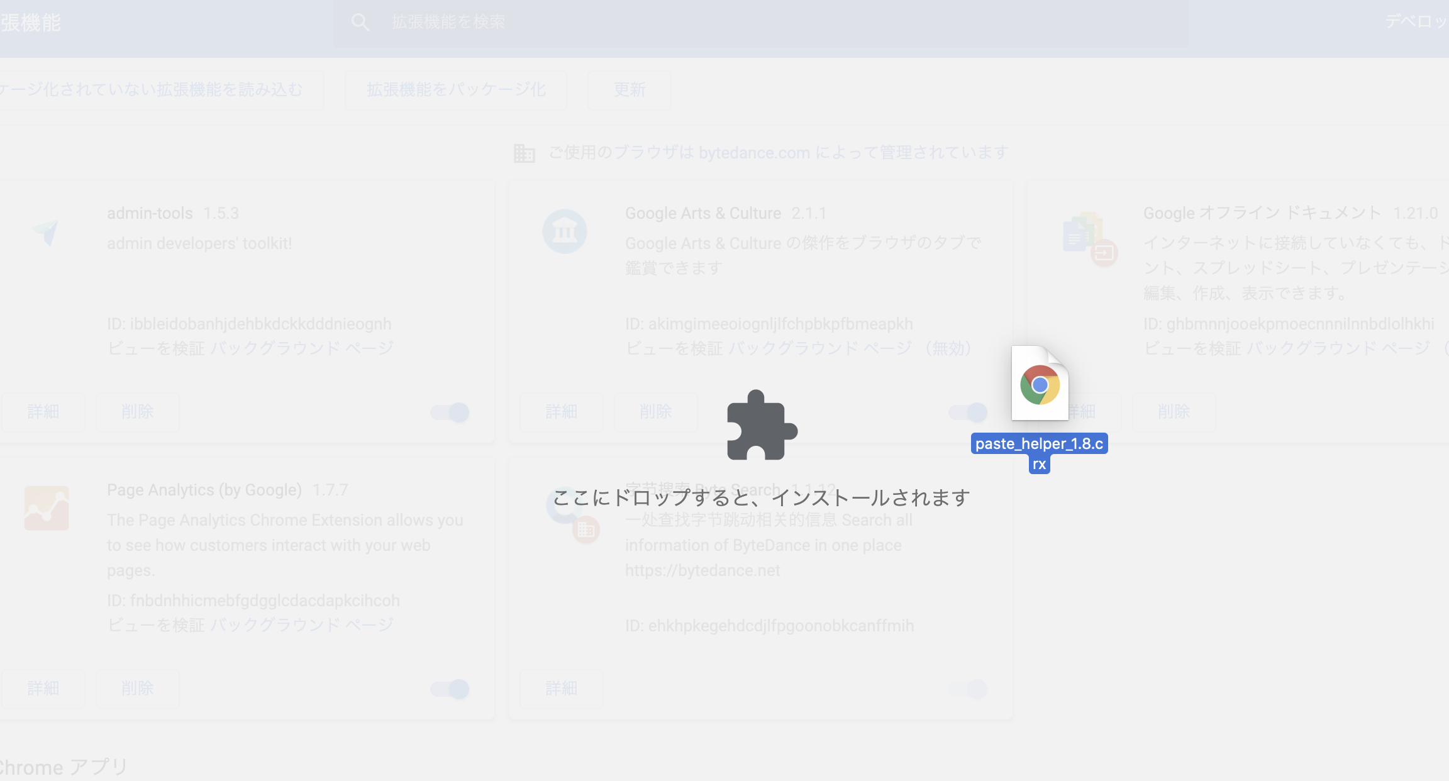The width and height of the screenshot is (1449, 781).
Task: Toggle the Page Analytics extension switch
Action: (450, 689)
